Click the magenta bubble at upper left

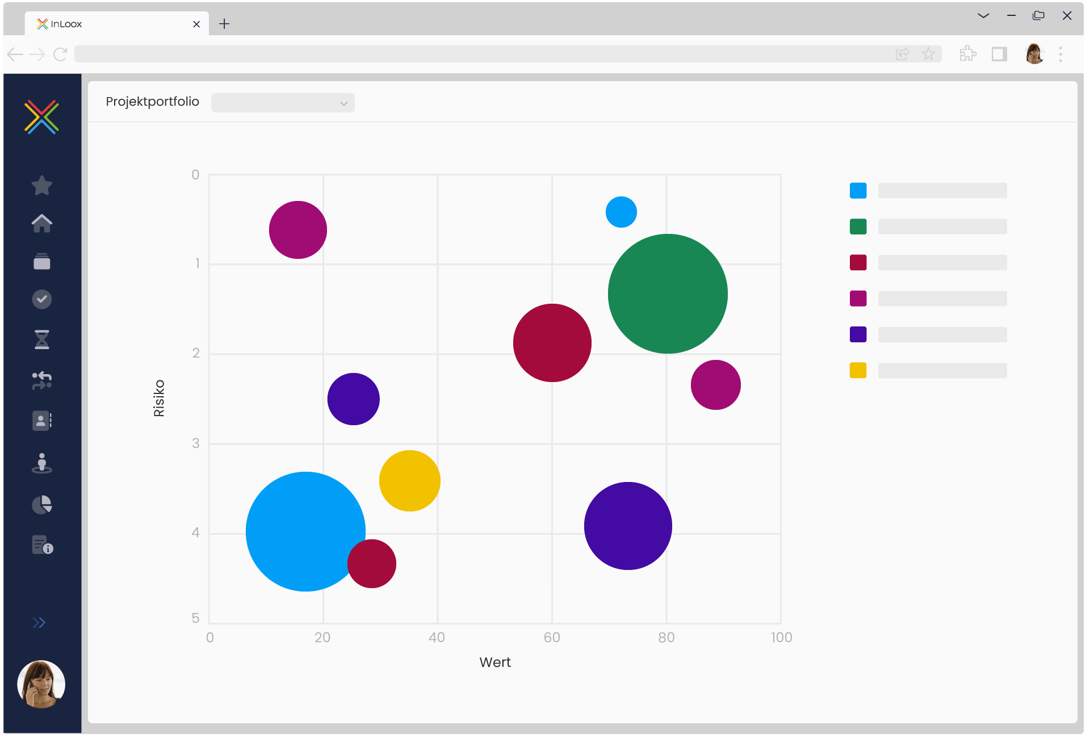click(297, 229)
